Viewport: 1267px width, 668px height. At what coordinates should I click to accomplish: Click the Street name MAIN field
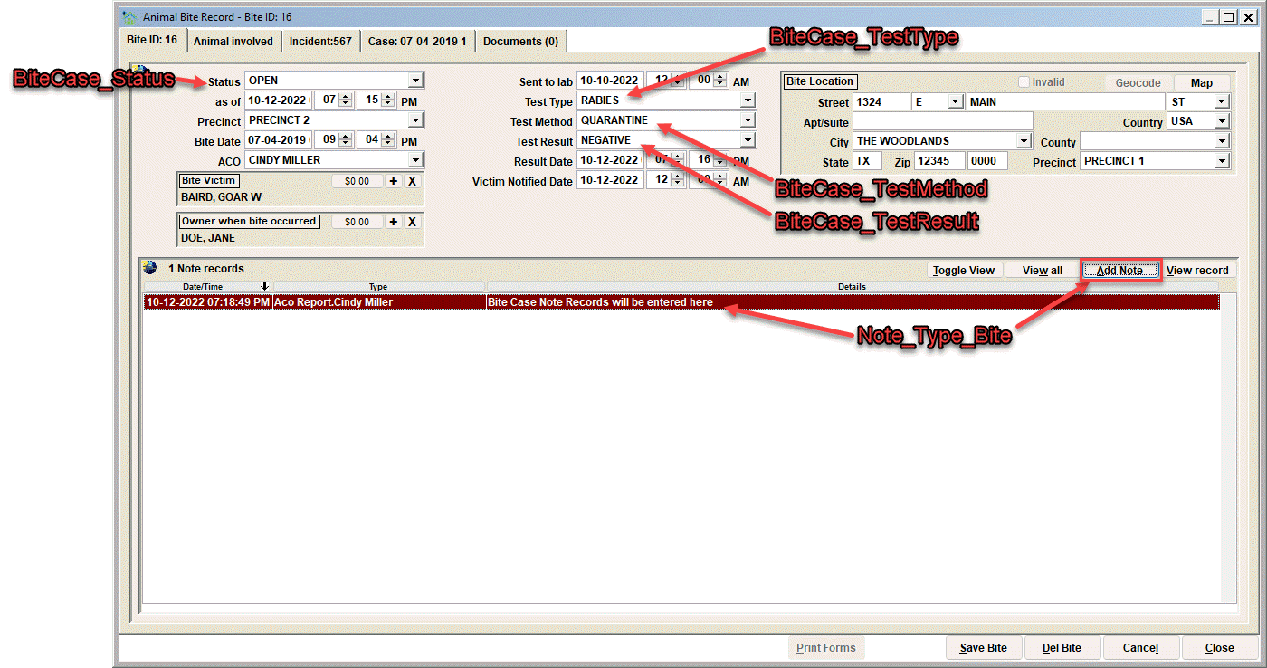point(1065,101)
